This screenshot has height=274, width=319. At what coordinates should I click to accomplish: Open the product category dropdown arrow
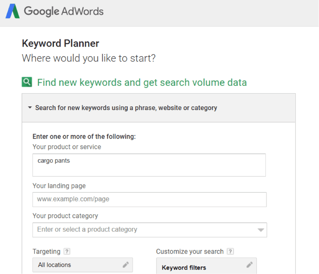261,230
